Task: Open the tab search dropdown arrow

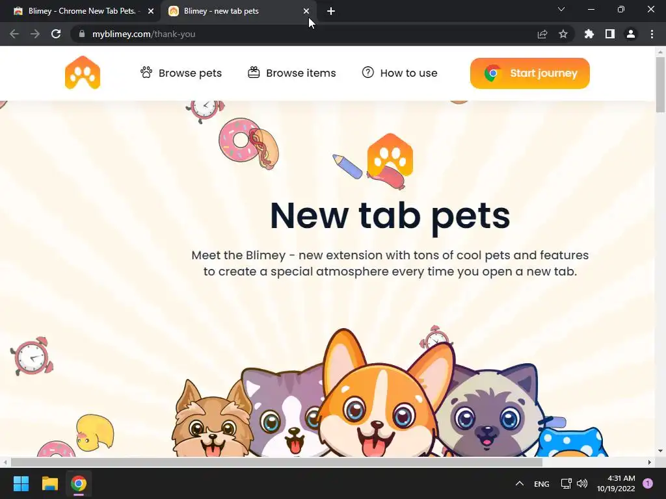Action: 561,9
